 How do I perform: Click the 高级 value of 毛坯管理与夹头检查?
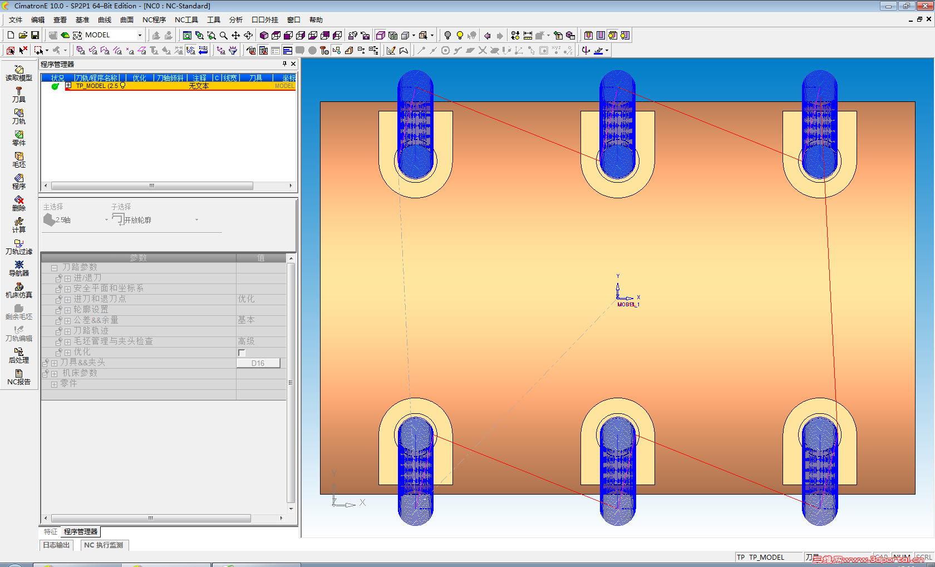click(246, 341)
